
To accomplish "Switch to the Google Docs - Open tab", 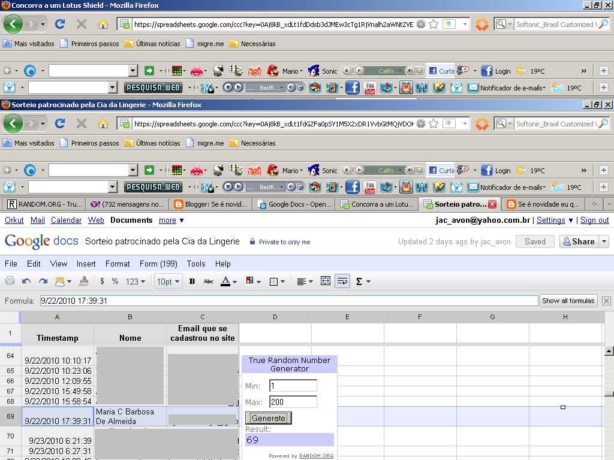I will coord(294,204).
